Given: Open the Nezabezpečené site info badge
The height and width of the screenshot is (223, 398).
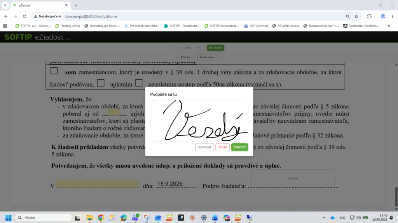Looking at the screenshot, I should pos(48,16).
